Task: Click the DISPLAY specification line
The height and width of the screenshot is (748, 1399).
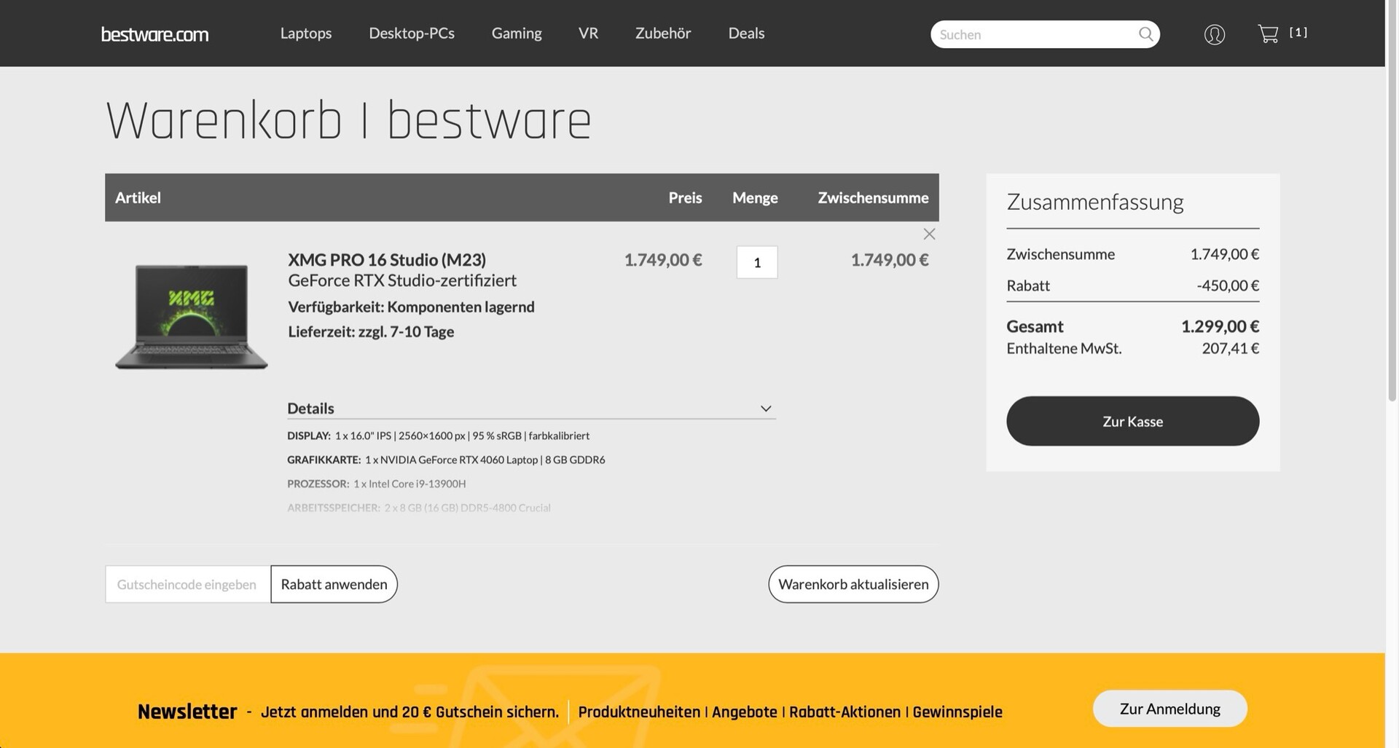Action: 438,436
